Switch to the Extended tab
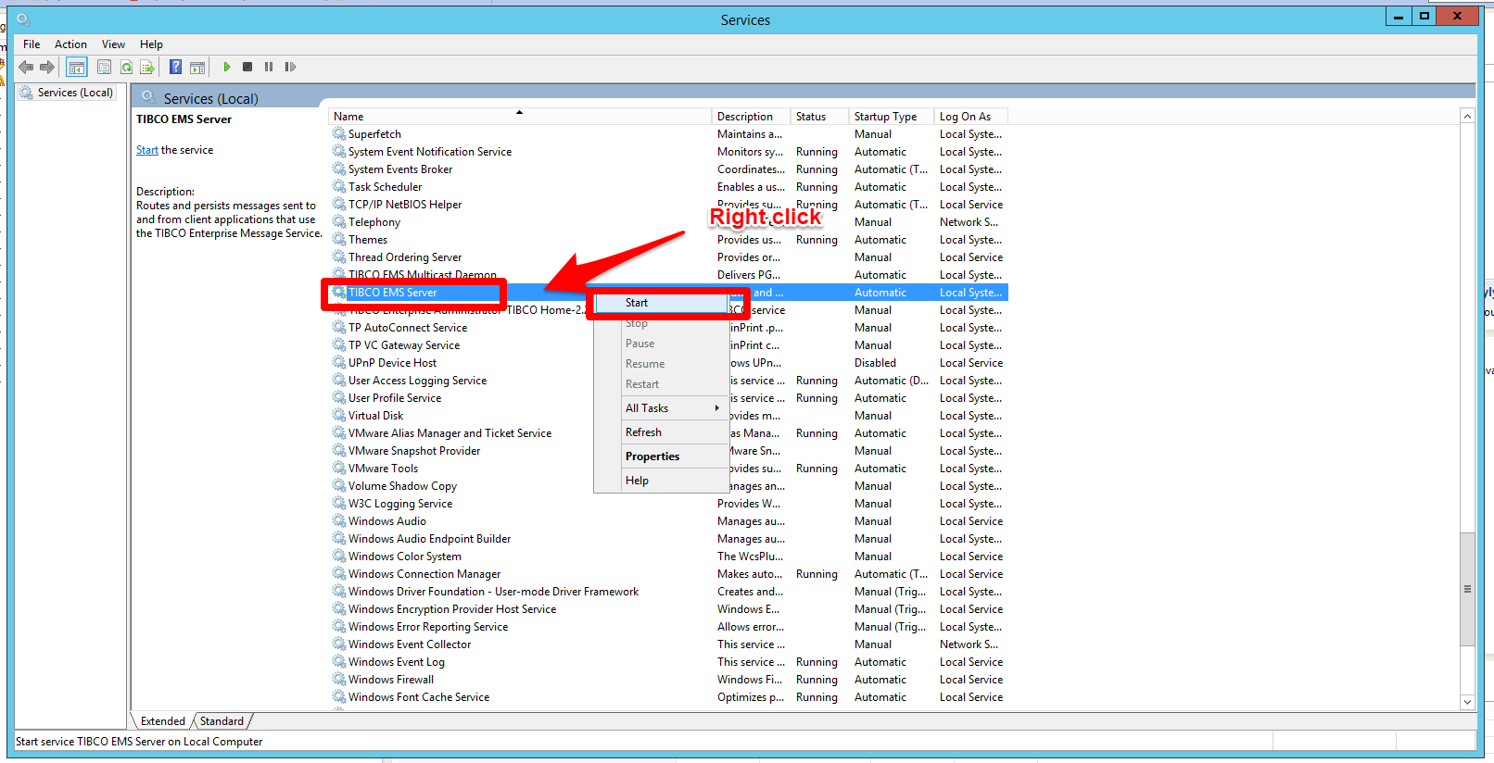Image resolution: width=1494 pixels, height=763 pixels. pos(163,721)
